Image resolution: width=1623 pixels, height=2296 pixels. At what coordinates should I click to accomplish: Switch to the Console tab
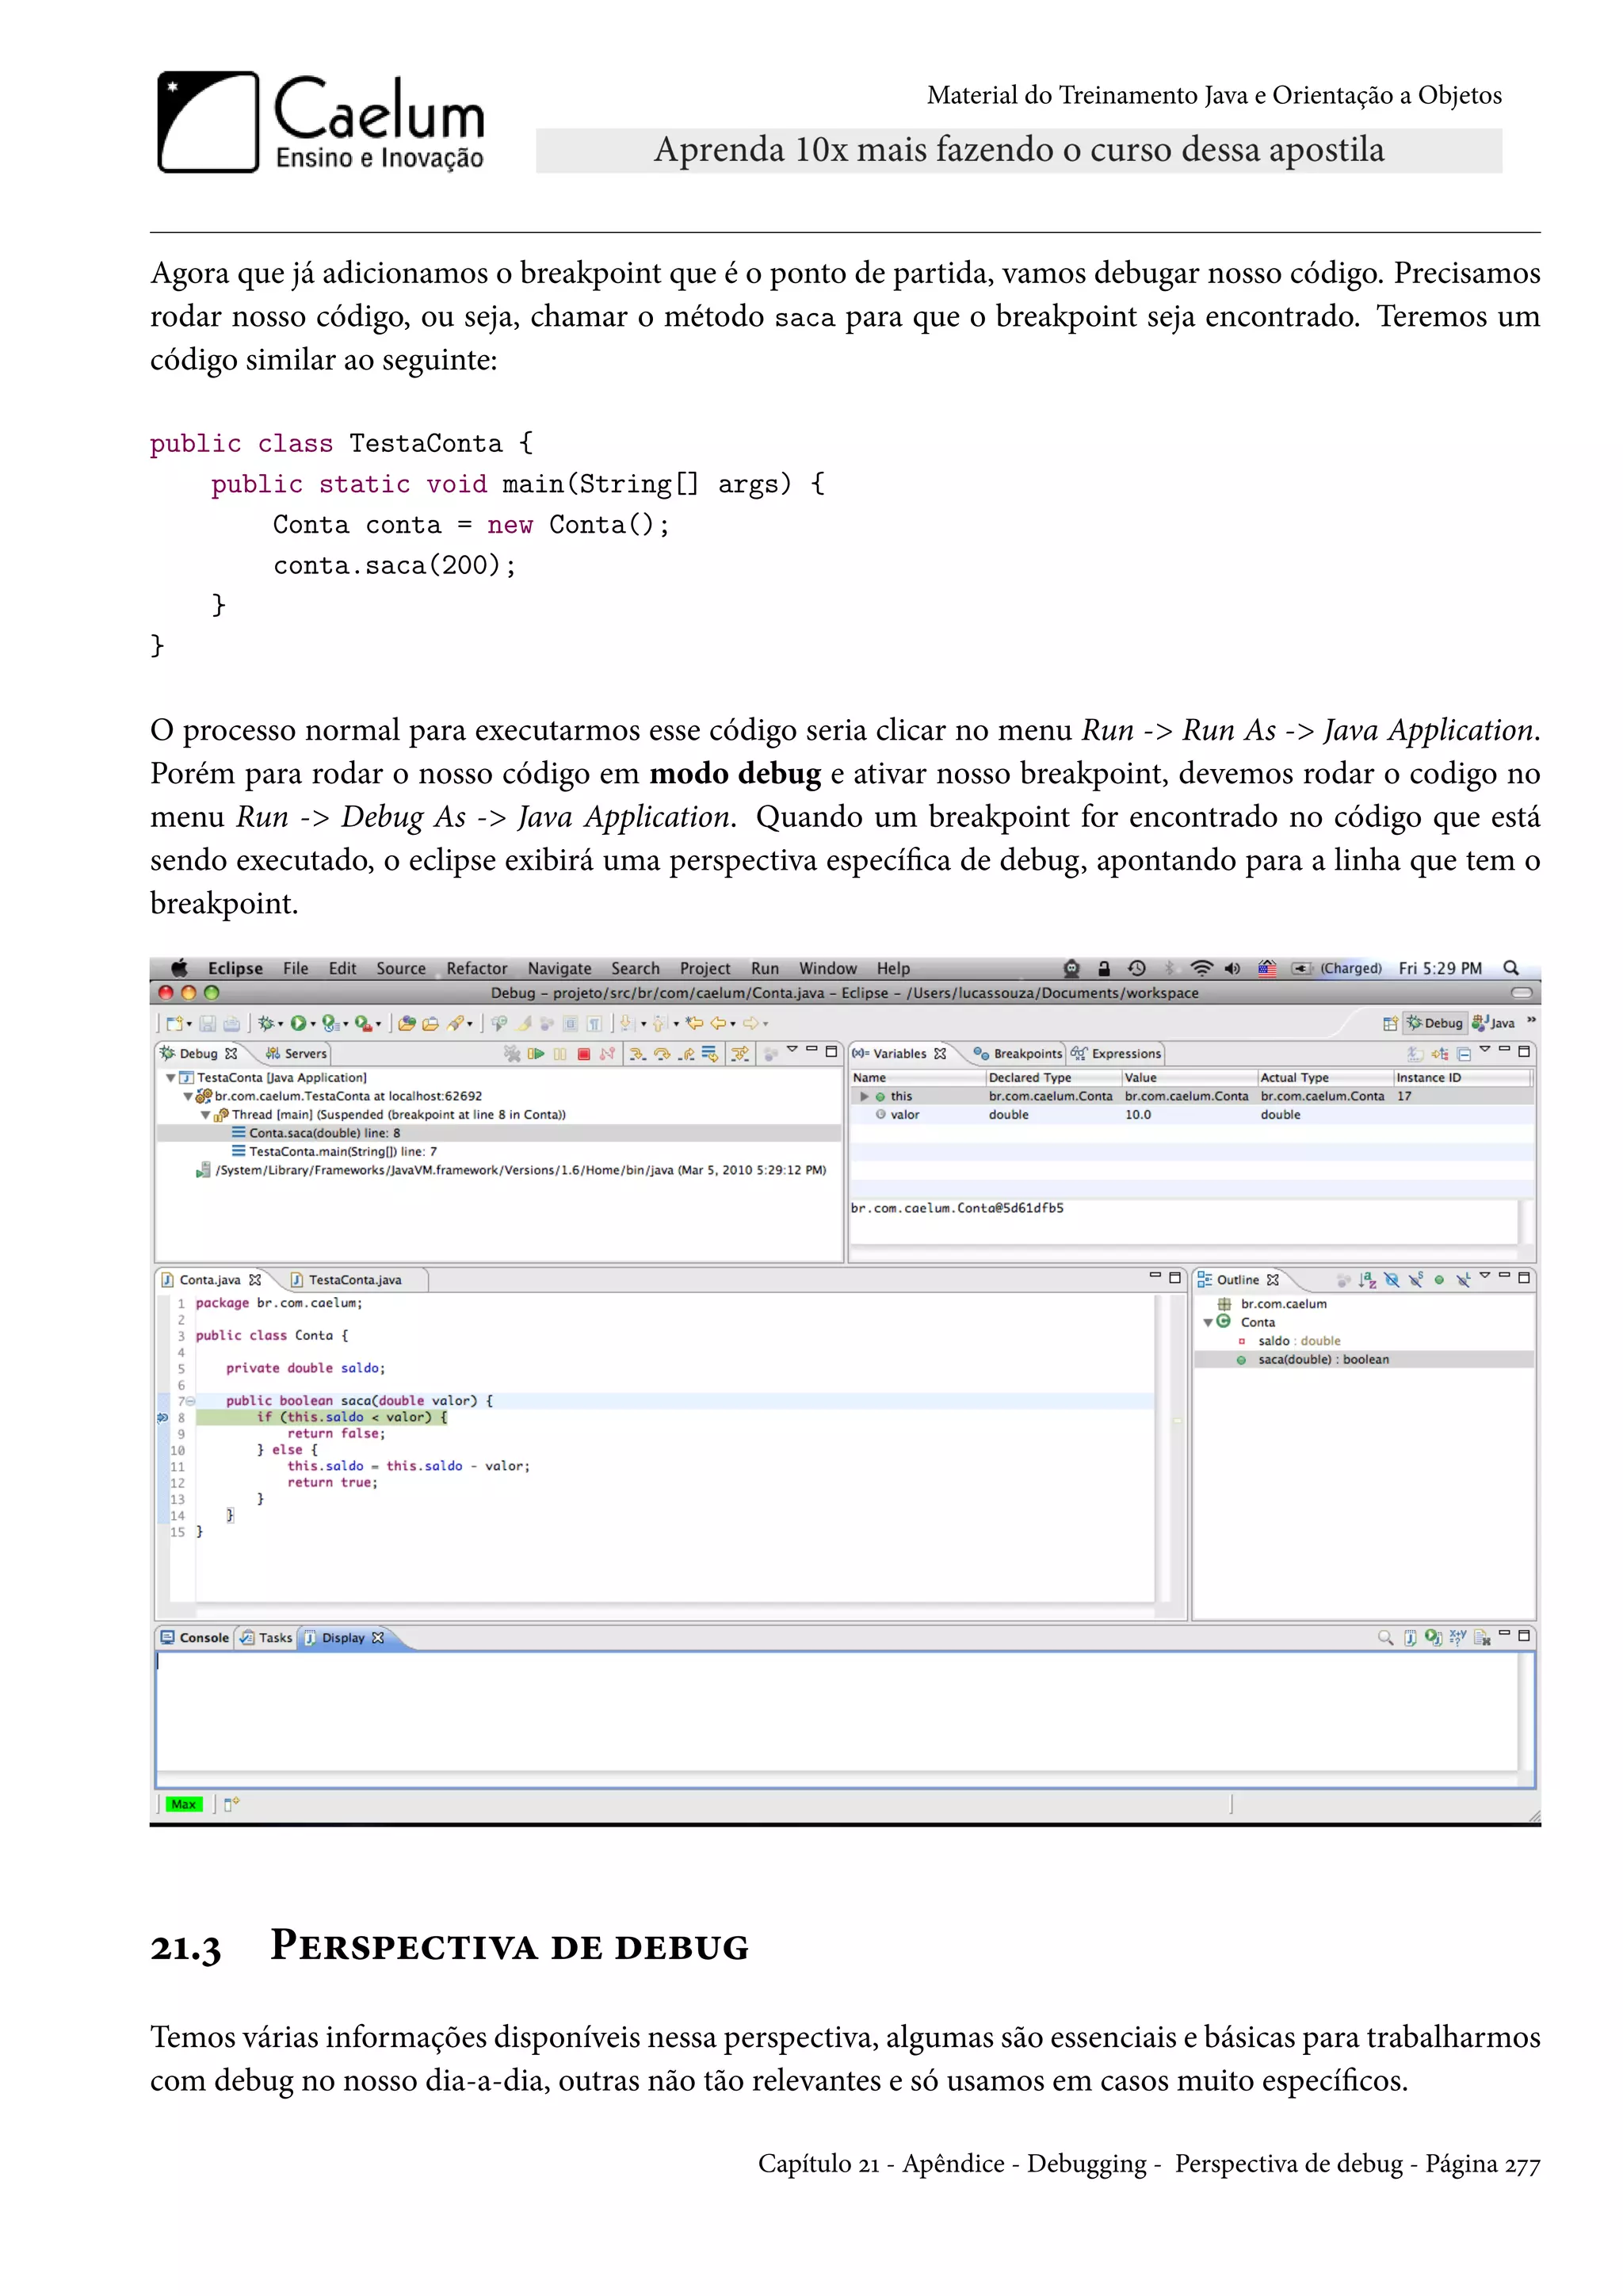click(x=195, y=1637)
